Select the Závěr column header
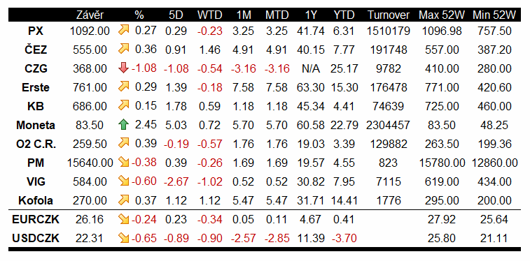Screen dimensions: 530x261 click(x=90, y=15)
